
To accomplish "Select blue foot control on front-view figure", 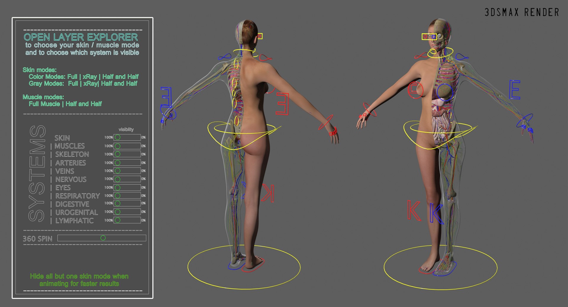I will click(445, 269).
